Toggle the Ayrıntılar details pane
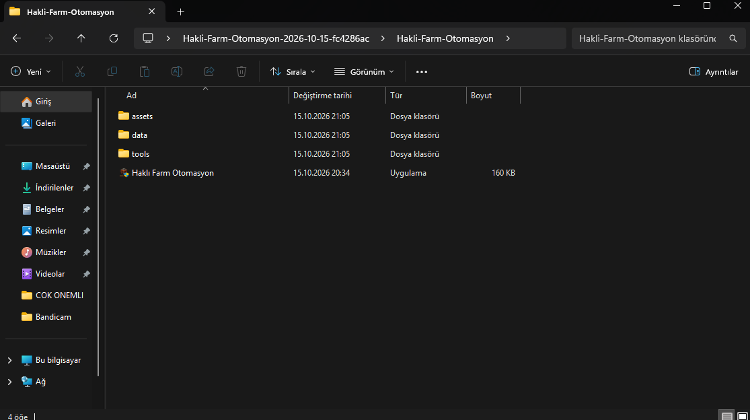 pos(714,72)
